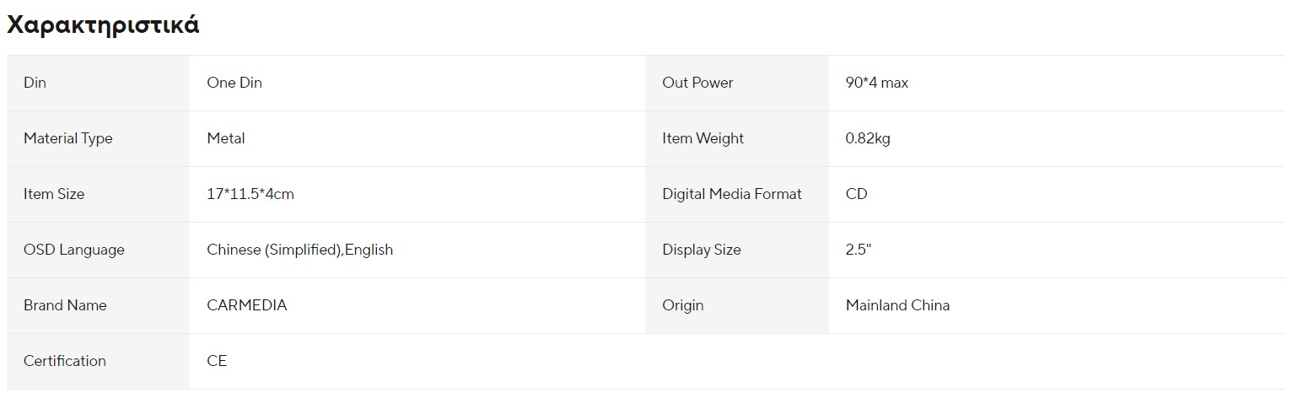The width and height of the screenshot is (1292, 393).
Task: Click the Mainland China value
Action: [897, 305]
